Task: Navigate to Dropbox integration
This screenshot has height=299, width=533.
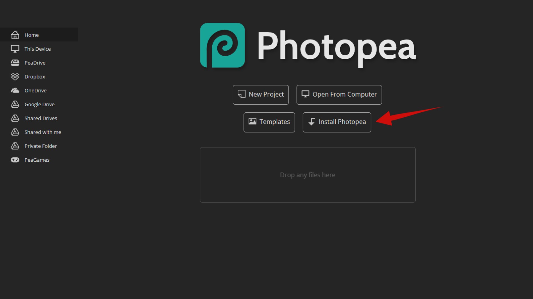Action: 35,76
